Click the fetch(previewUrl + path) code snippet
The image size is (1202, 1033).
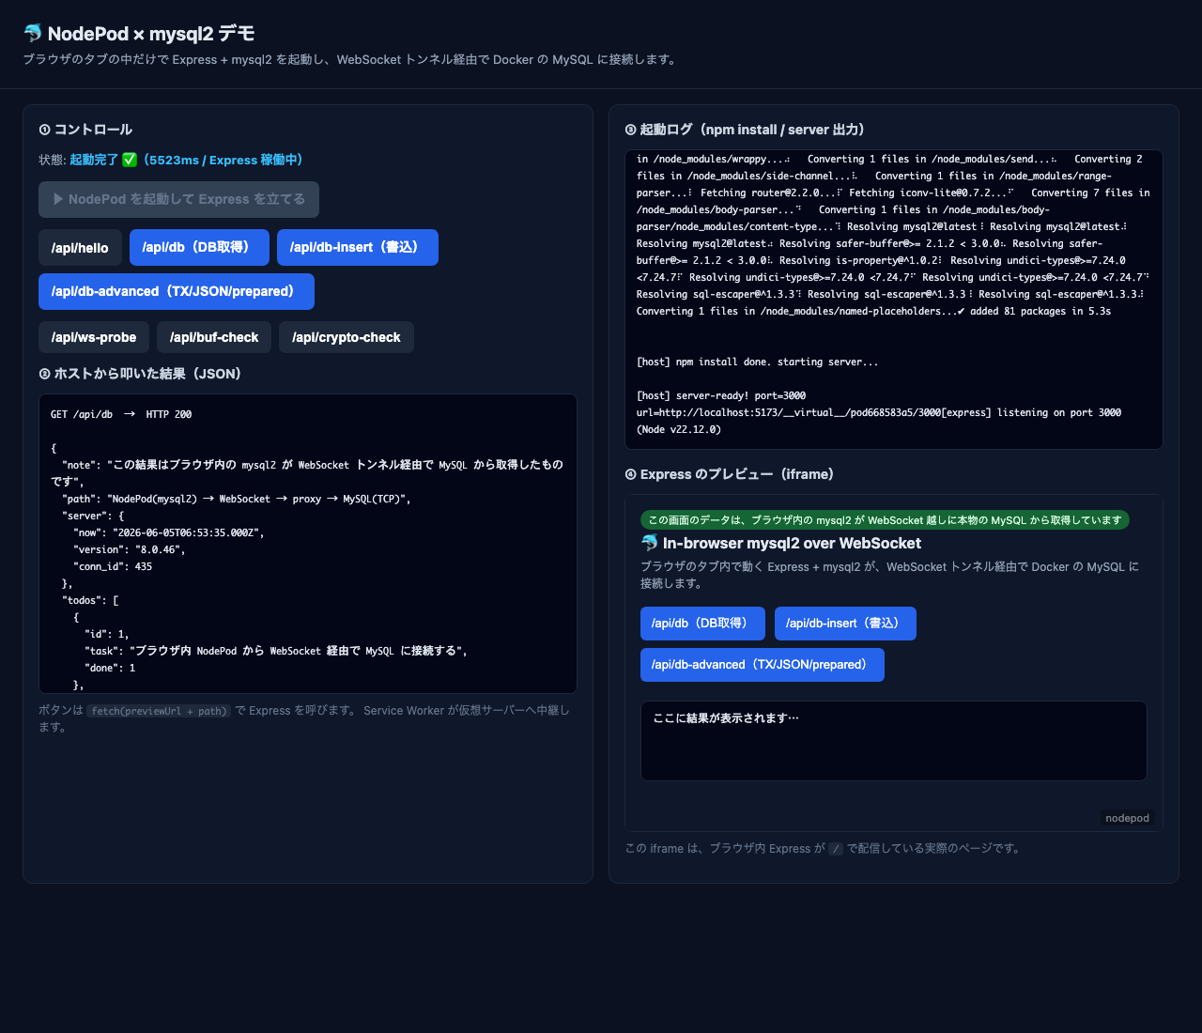(x=159, y=711)
